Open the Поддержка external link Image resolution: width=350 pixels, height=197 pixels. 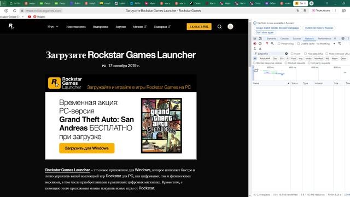click(x=162, y=27)
